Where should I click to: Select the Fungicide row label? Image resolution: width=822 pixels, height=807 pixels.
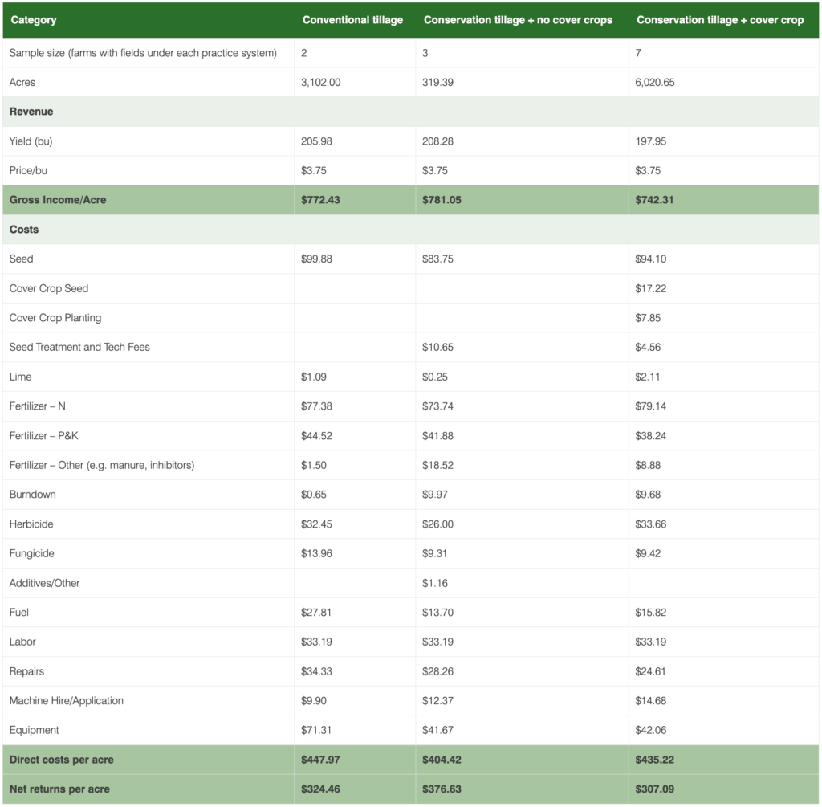click(31, 553)
